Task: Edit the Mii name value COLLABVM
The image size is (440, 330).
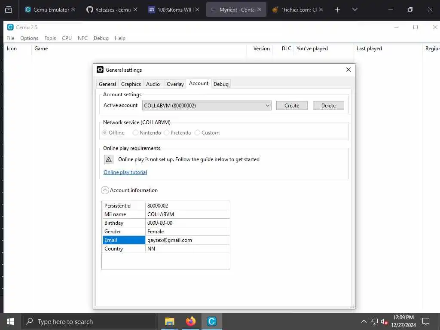Action: pos(187,214)
